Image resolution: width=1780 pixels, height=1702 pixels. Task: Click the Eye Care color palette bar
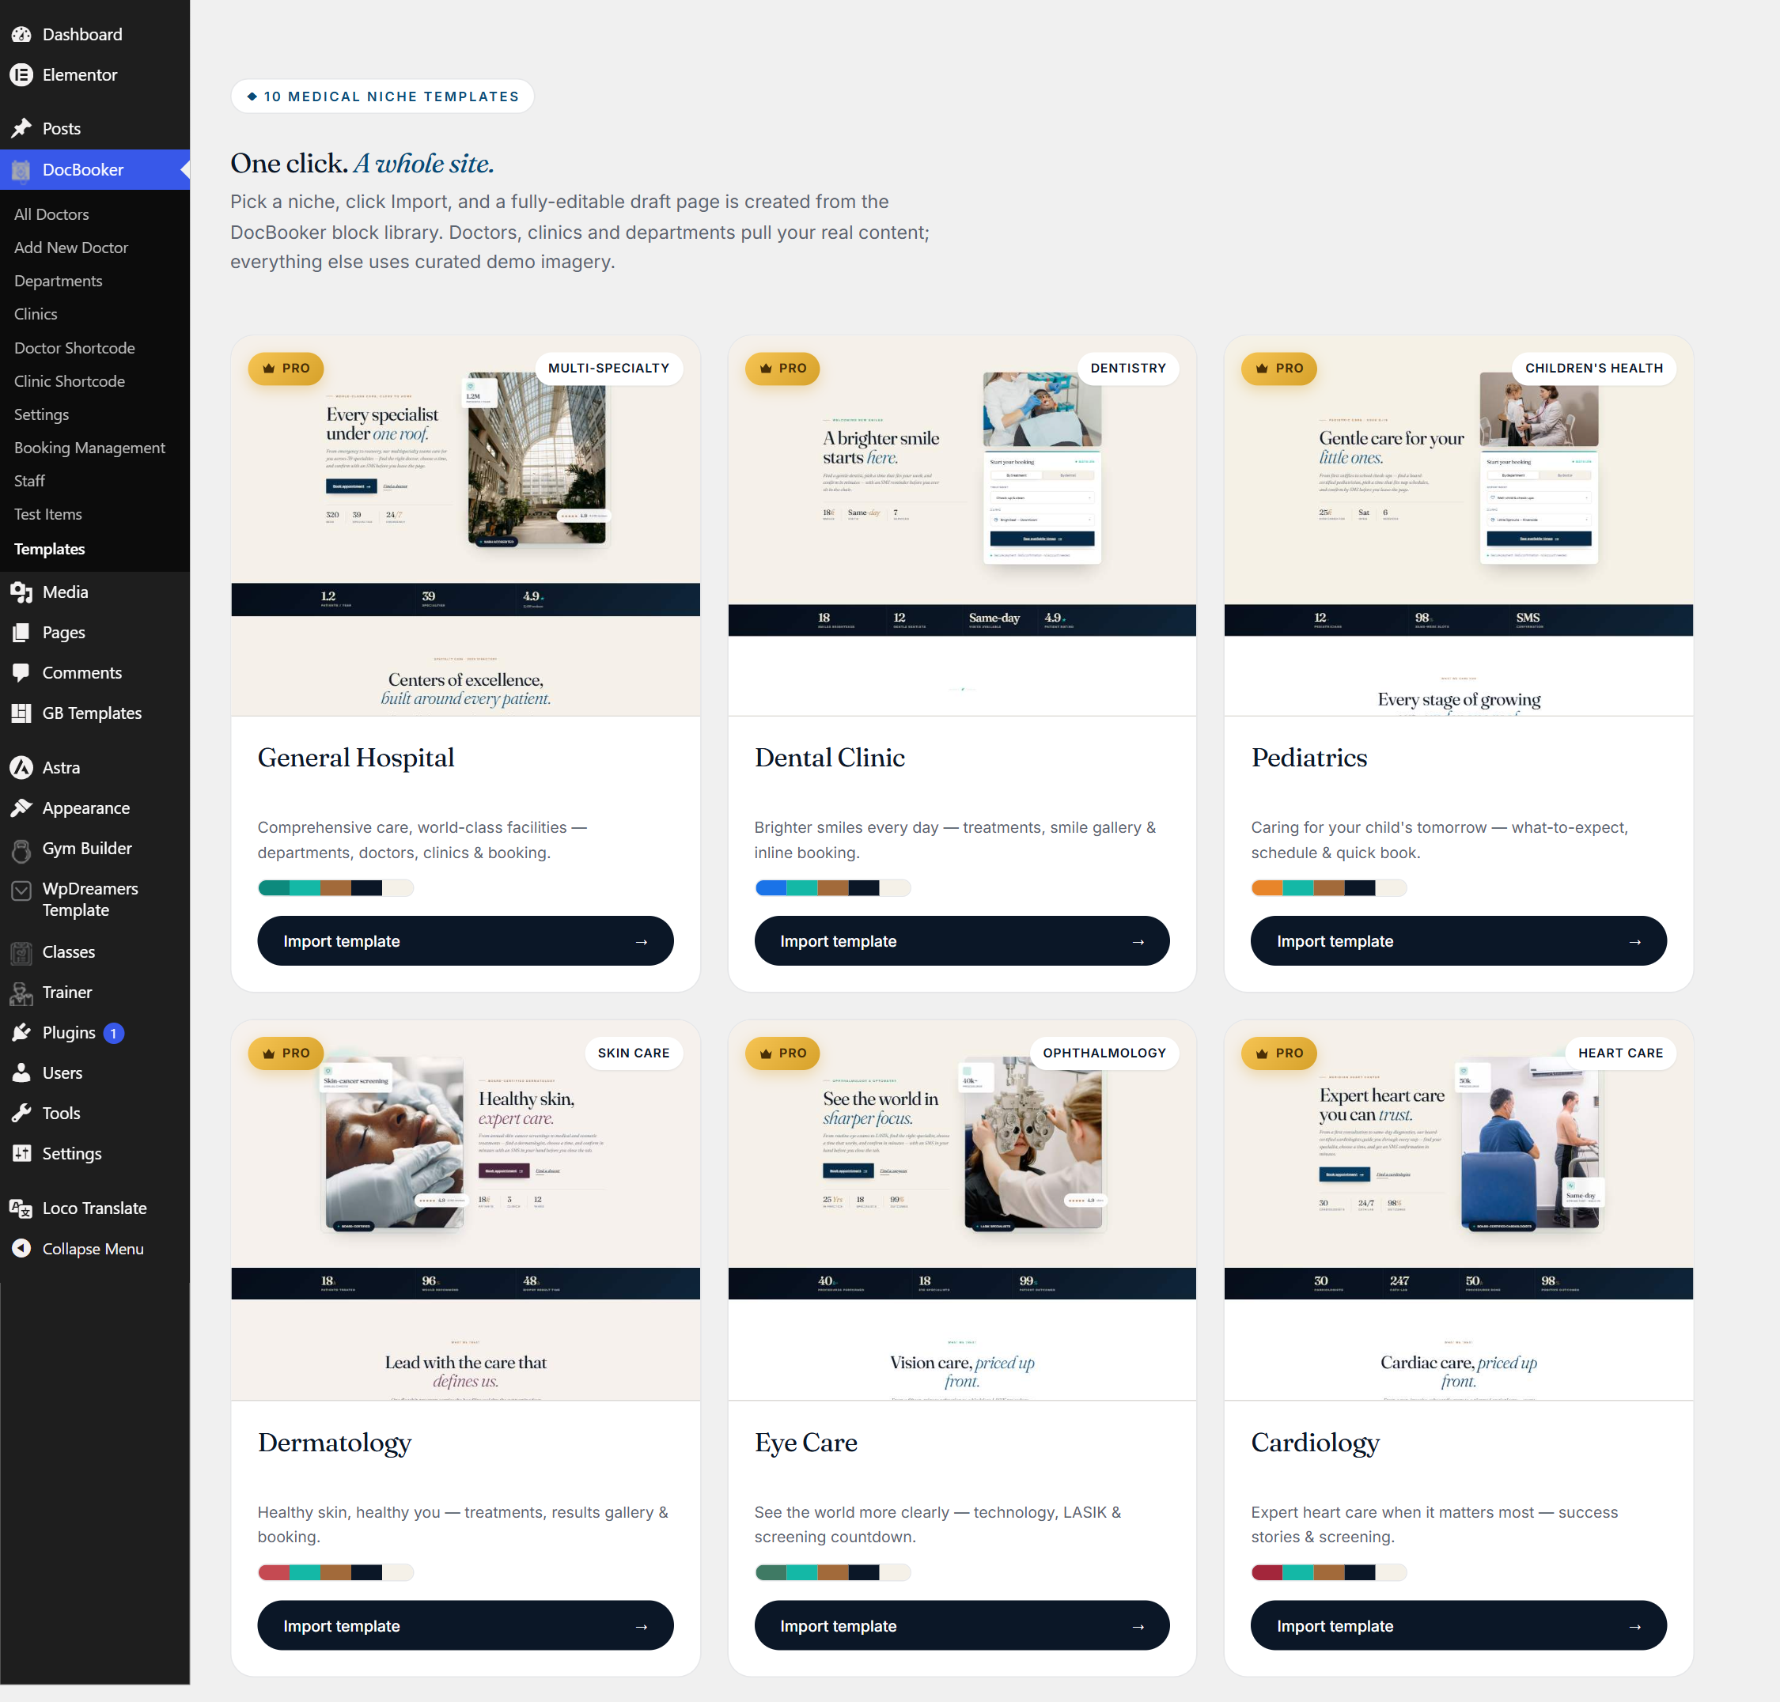click(x=832, y=1573)
